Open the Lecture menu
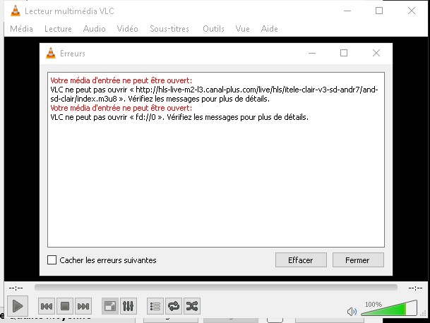430x323 pixels. click(x=58, y=29)
